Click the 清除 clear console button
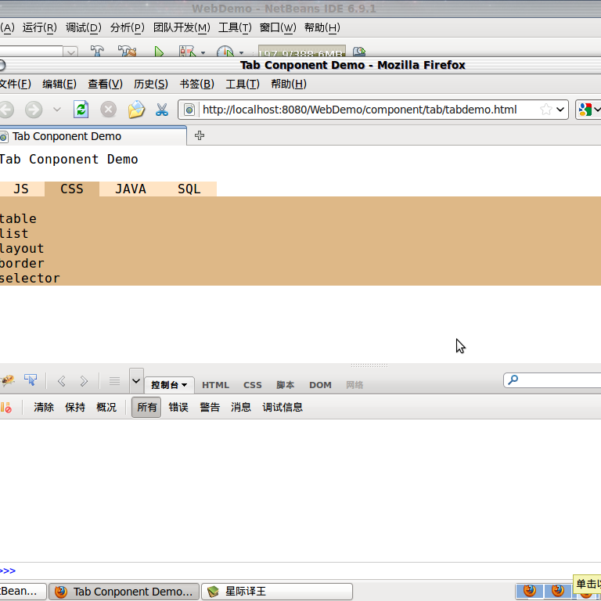Screen dimensions: 601x601 coord(44,407)
